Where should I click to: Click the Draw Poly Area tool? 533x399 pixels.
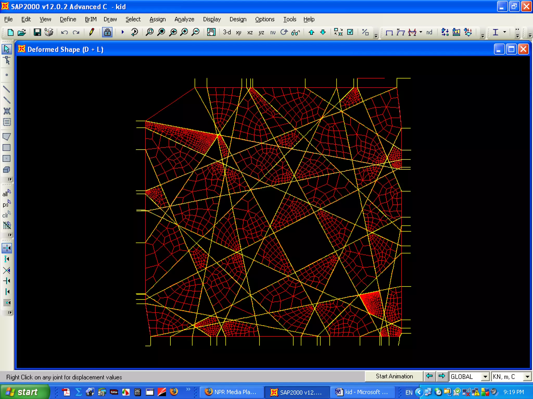pyautogui.click(x=7, y=137)
